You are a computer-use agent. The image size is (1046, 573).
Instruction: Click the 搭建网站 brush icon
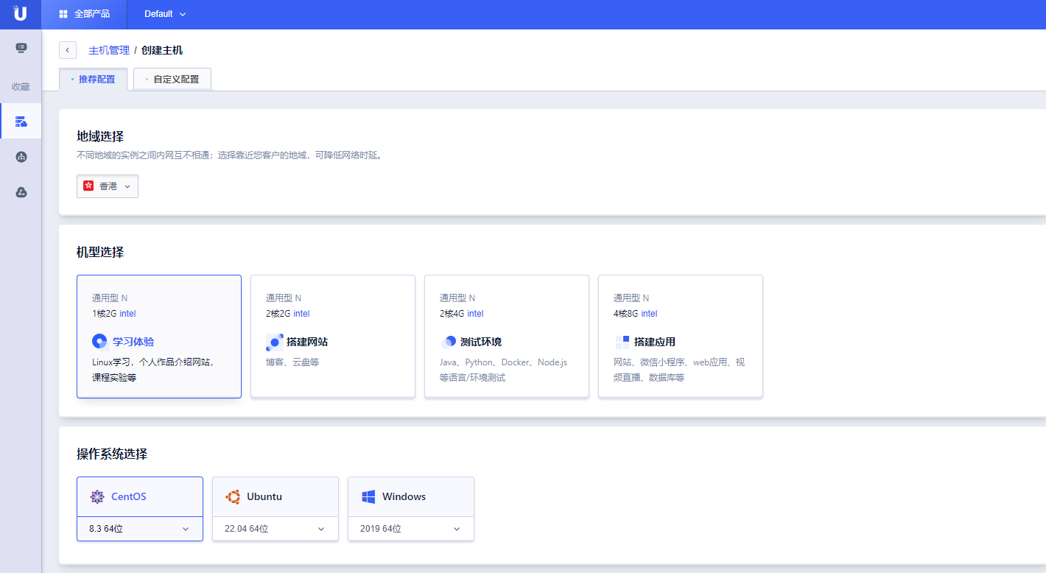point(274,342)
